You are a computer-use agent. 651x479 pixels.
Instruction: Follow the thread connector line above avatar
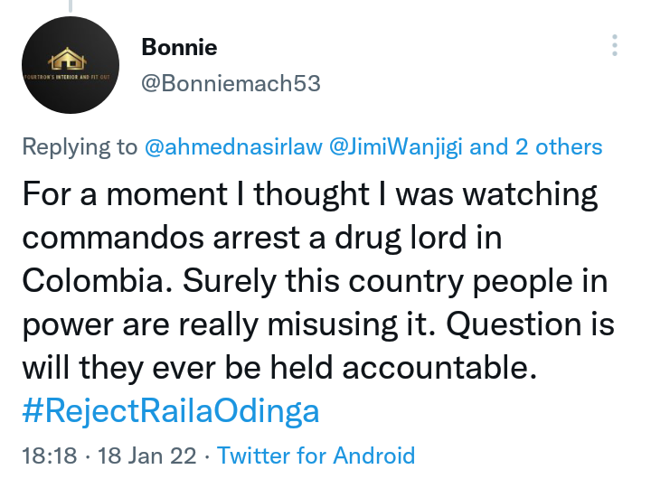[x=71, y=5]
